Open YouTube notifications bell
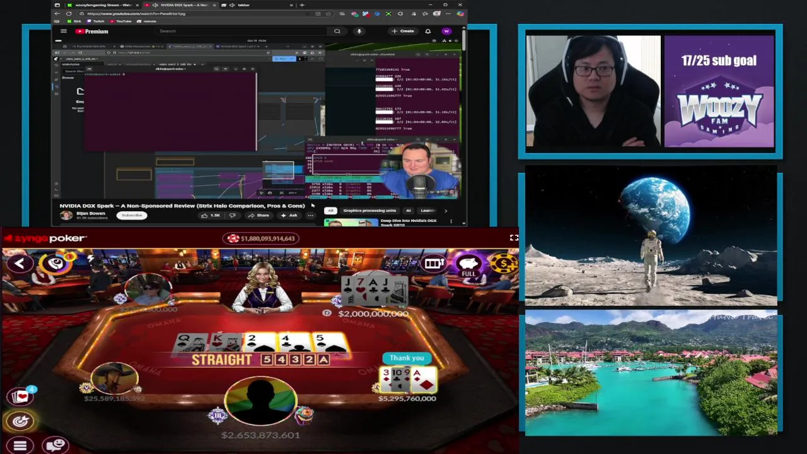This screenshot has width=807, height=454. coord(427,31)
